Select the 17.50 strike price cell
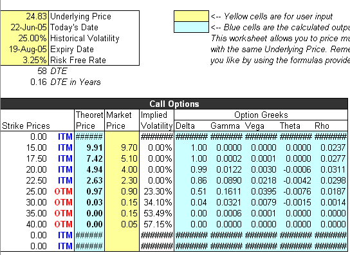Viewport: 350px width, 255px height. pos(36,158)
